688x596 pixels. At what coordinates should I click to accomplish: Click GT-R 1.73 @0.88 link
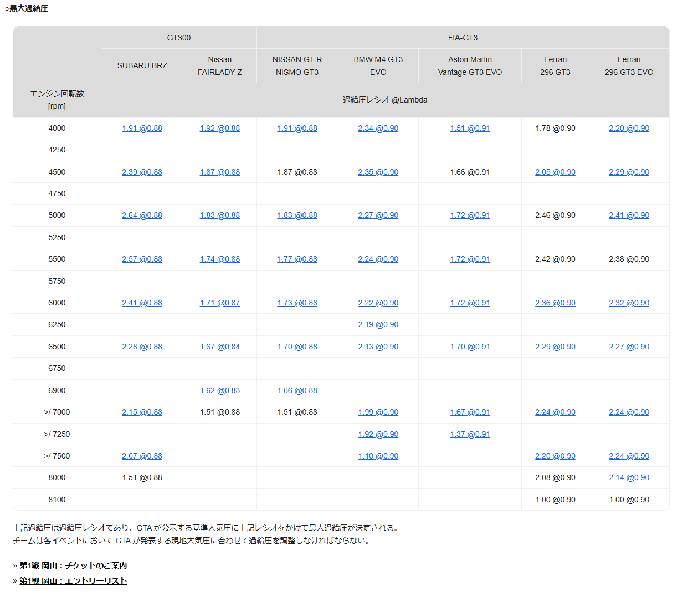[x=297, y=303]
